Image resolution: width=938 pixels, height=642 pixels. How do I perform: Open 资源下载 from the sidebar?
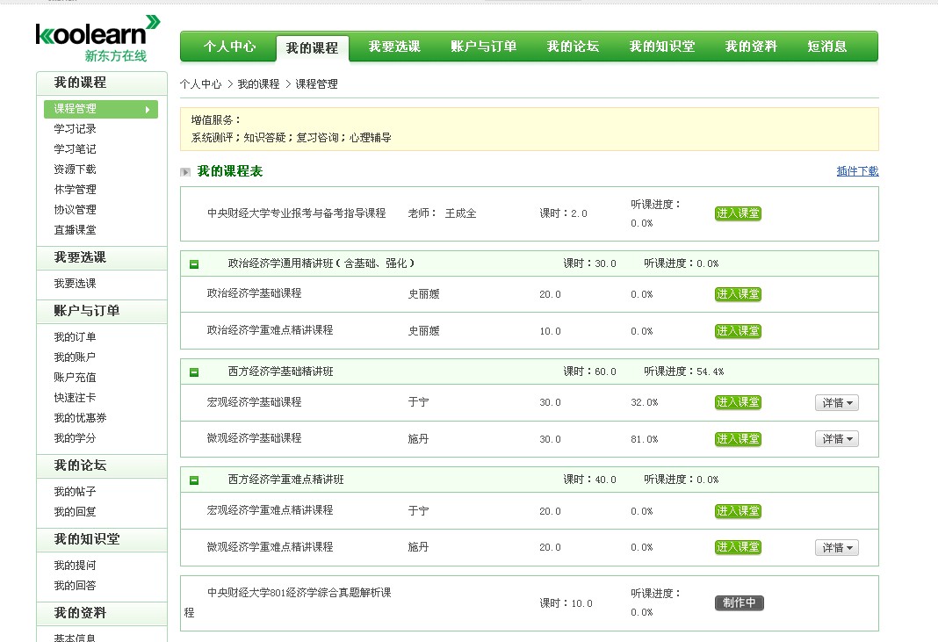75,170
